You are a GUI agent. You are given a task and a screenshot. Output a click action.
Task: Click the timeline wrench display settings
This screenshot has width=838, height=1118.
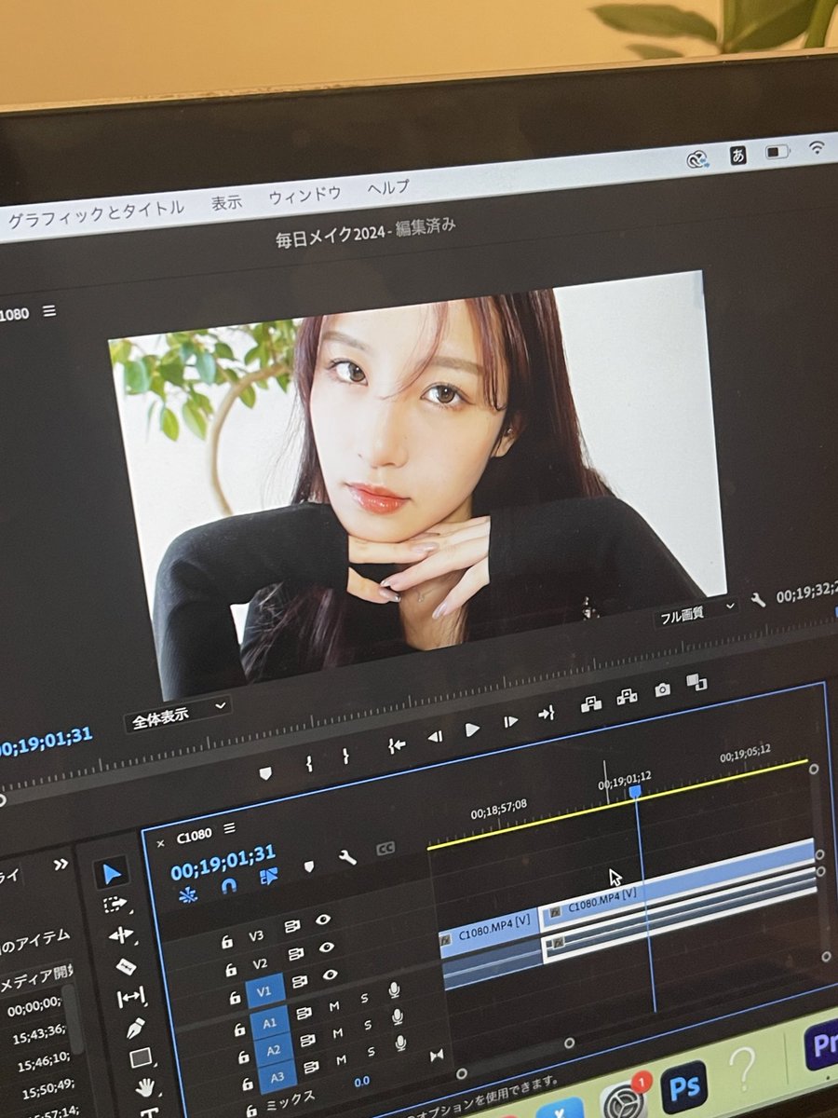(347, 857)
